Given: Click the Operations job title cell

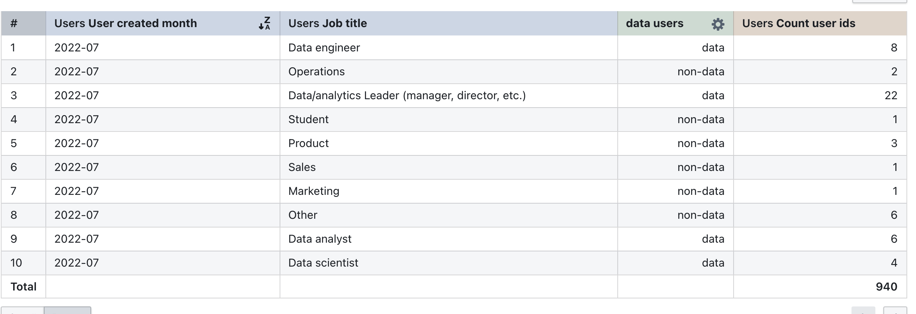Looking at the screenshot, I should coord(316,72).
